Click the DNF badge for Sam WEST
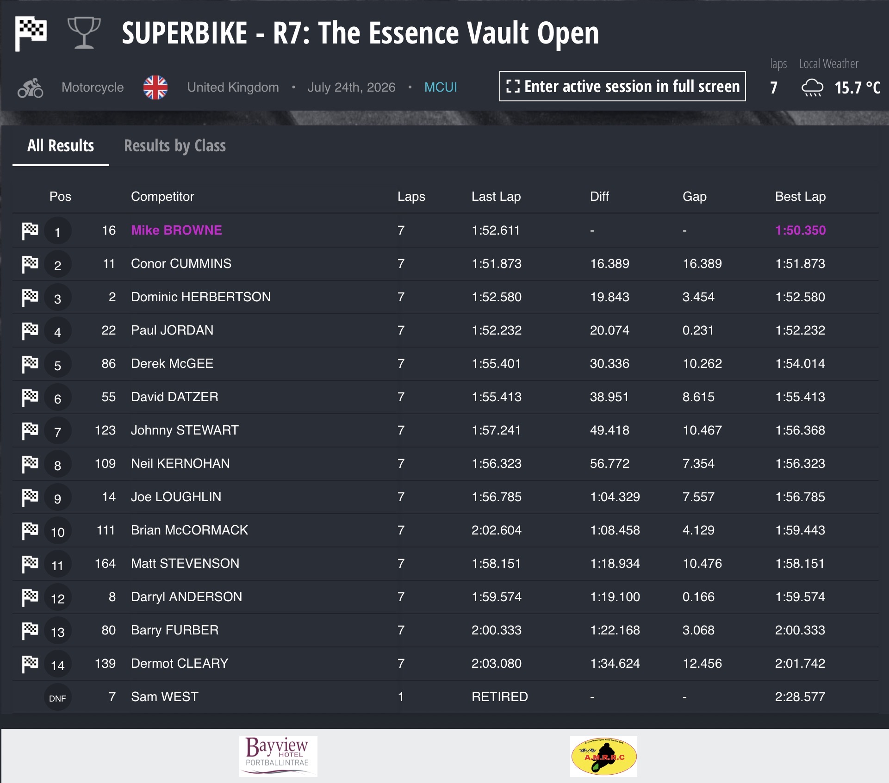889x783 pixels. (58, 697)
